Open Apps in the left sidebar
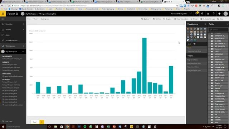The height and width of the screenshot is (129, 229). coord(8,35)
